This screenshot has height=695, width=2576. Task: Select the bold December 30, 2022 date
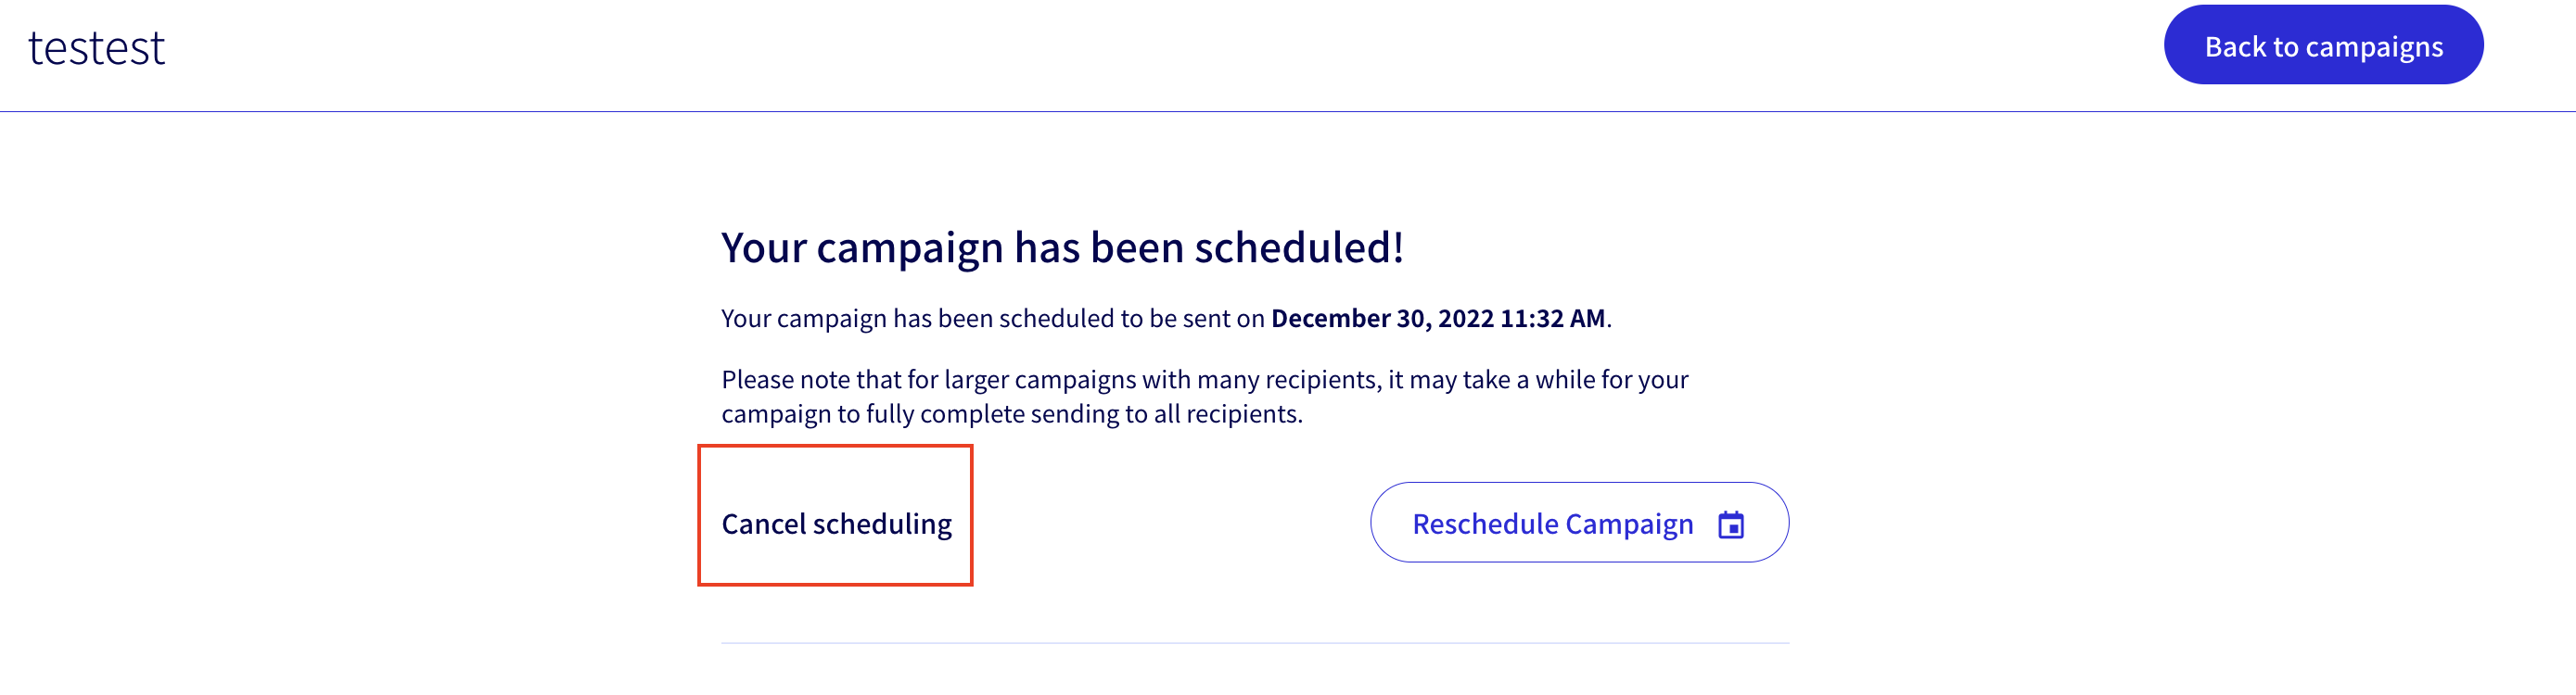coord(1381,318)
